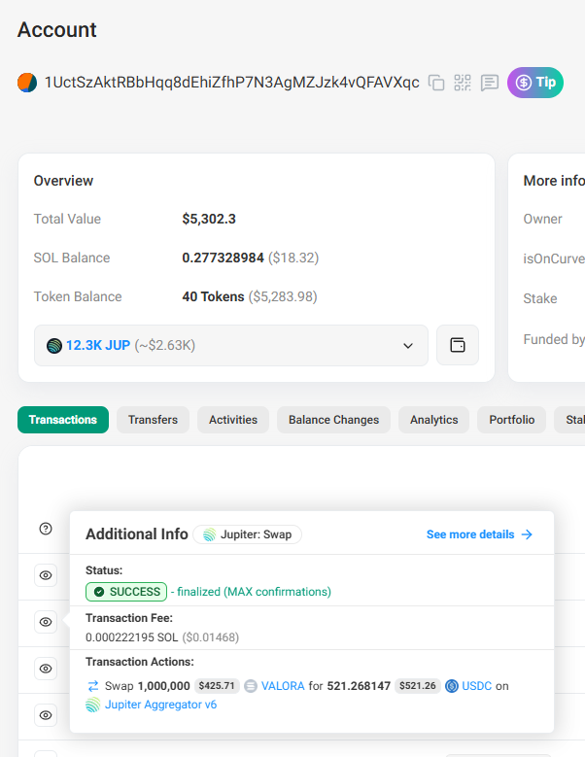Screen dimensions: 585x757
Task: Click the 1,000,000 swap amount
Action: coord(164,686)
